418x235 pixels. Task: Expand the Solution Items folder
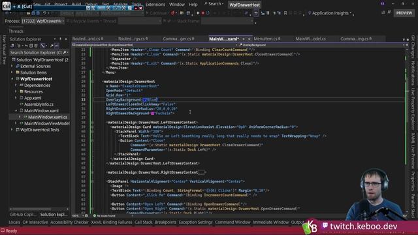[x=12, y=72]
